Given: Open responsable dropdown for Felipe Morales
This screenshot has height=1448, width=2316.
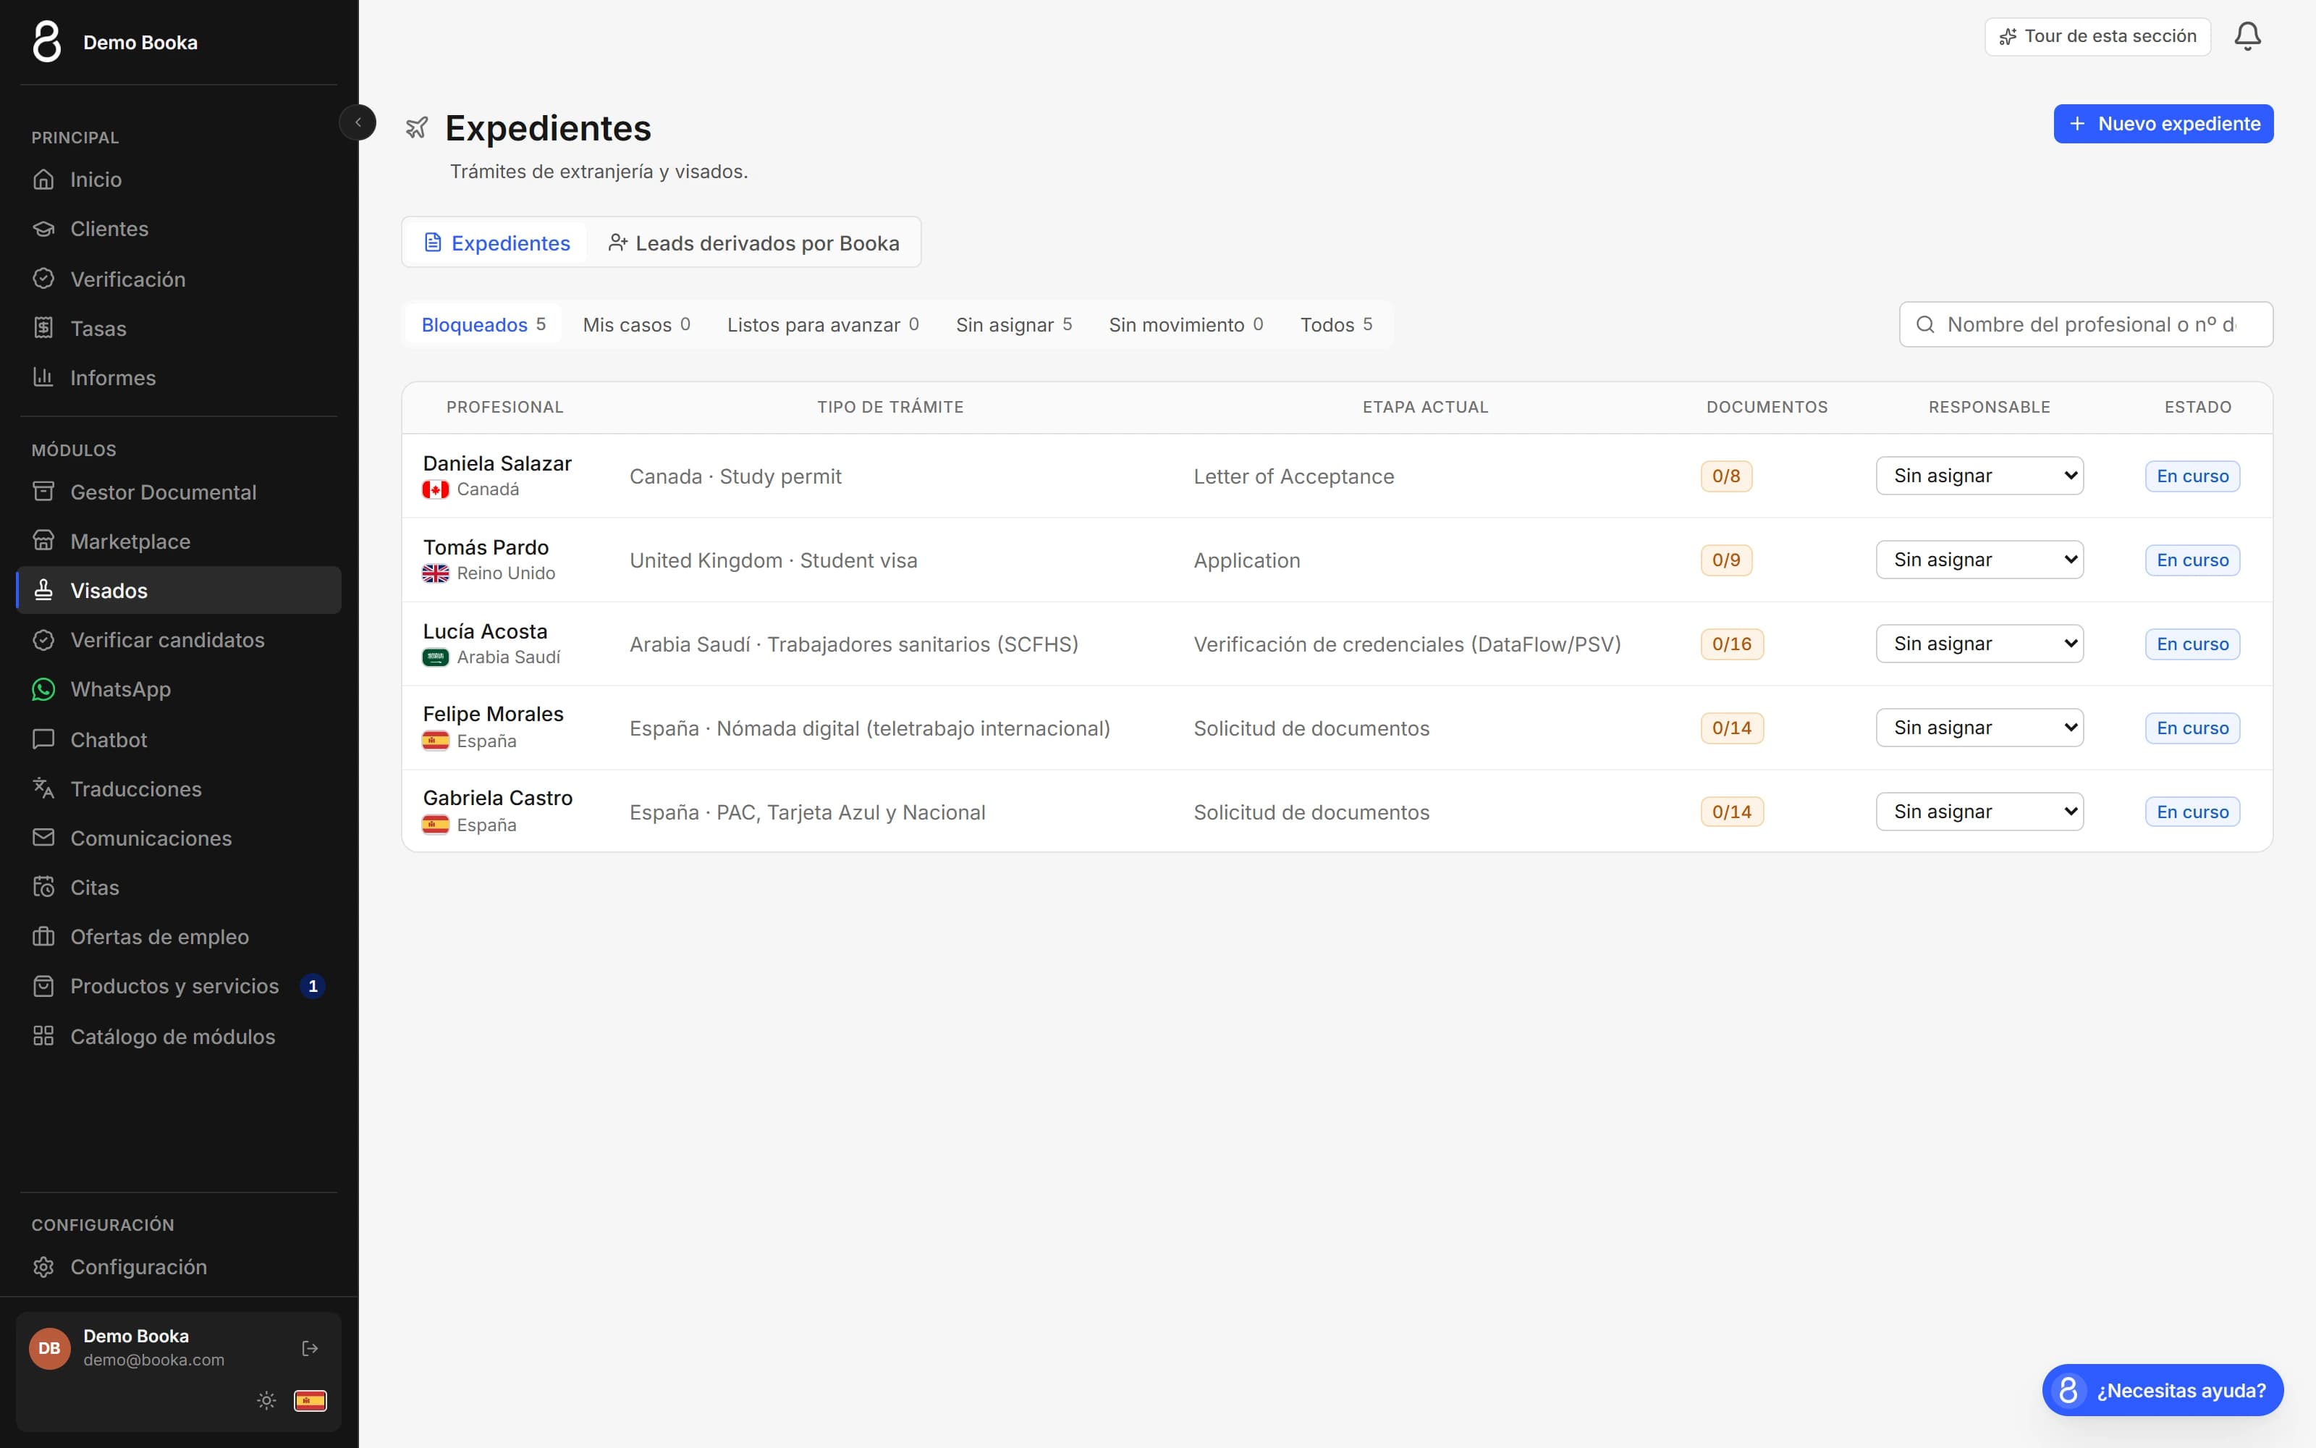Looking at the screenshot, I should [x=1979, y=728].
